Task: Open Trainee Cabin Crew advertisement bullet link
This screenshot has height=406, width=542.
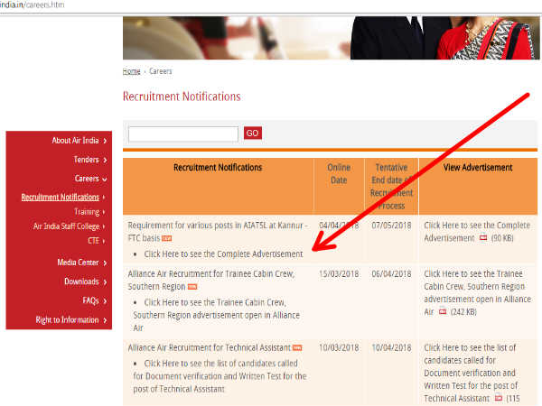Action: (217, 315)
